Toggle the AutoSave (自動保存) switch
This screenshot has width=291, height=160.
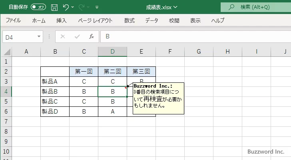point(38,7)
